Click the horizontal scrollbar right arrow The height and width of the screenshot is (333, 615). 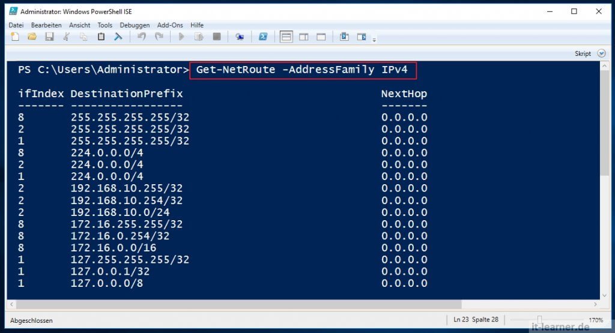tap(595, 304)
